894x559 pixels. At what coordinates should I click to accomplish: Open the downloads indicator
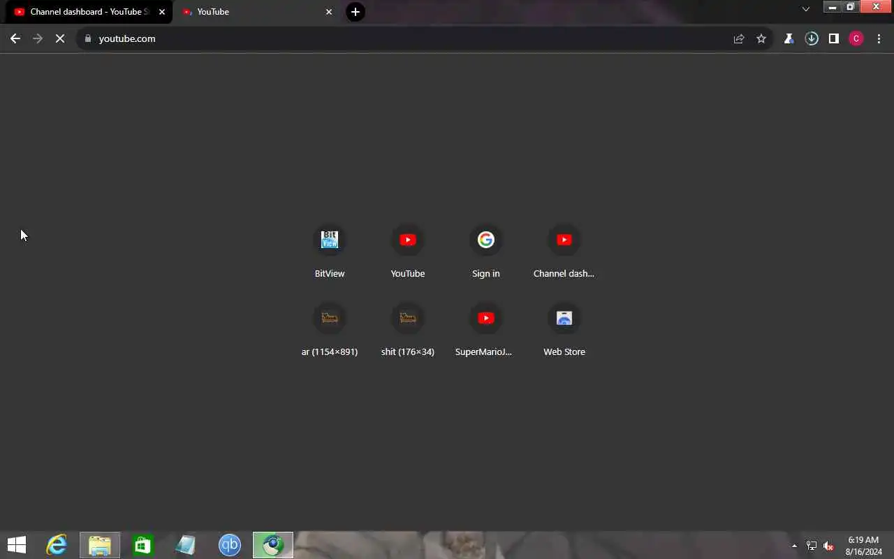coord(812,38)
